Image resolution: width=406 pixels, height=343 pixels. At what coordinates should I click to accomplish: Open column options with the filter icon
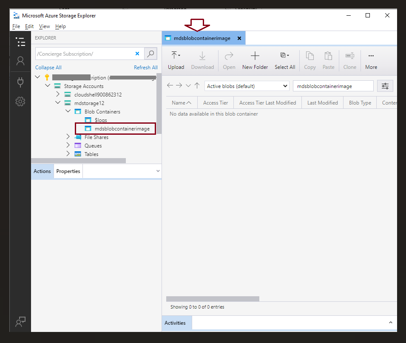click(385, 85)
